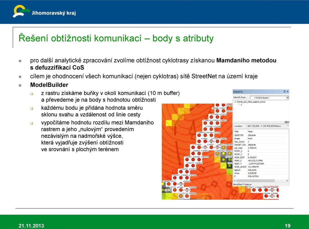Select Points_join_Mam_aspect_minus layer in Identify tree

[251, 102]
